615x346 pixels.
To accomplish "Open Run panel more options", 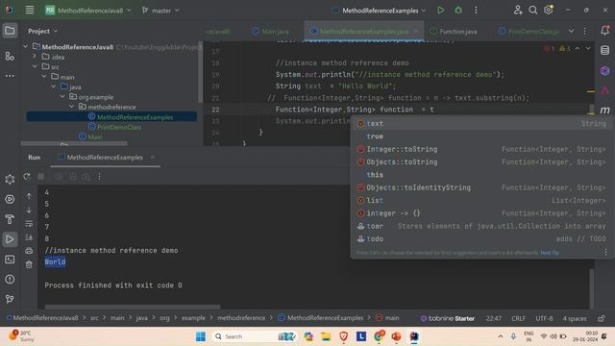I will 99,177.
